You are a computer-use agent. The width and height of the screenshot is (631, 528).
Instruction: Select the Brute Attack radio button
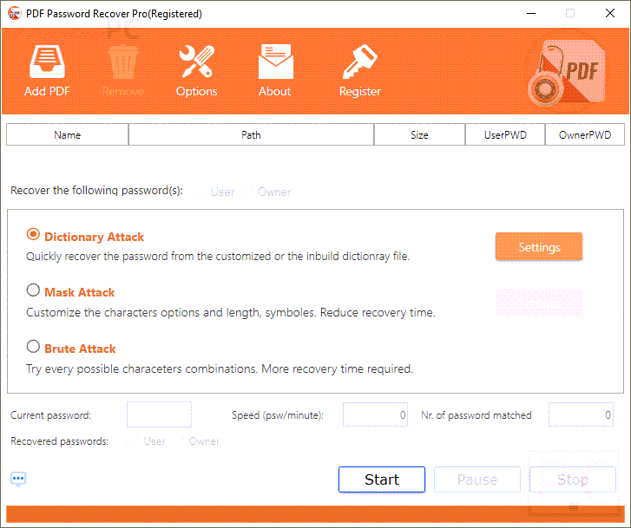coord(33,346)
